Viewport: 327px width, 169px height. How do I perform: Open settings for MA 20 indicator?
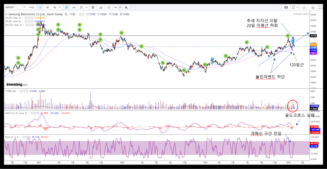29,18
